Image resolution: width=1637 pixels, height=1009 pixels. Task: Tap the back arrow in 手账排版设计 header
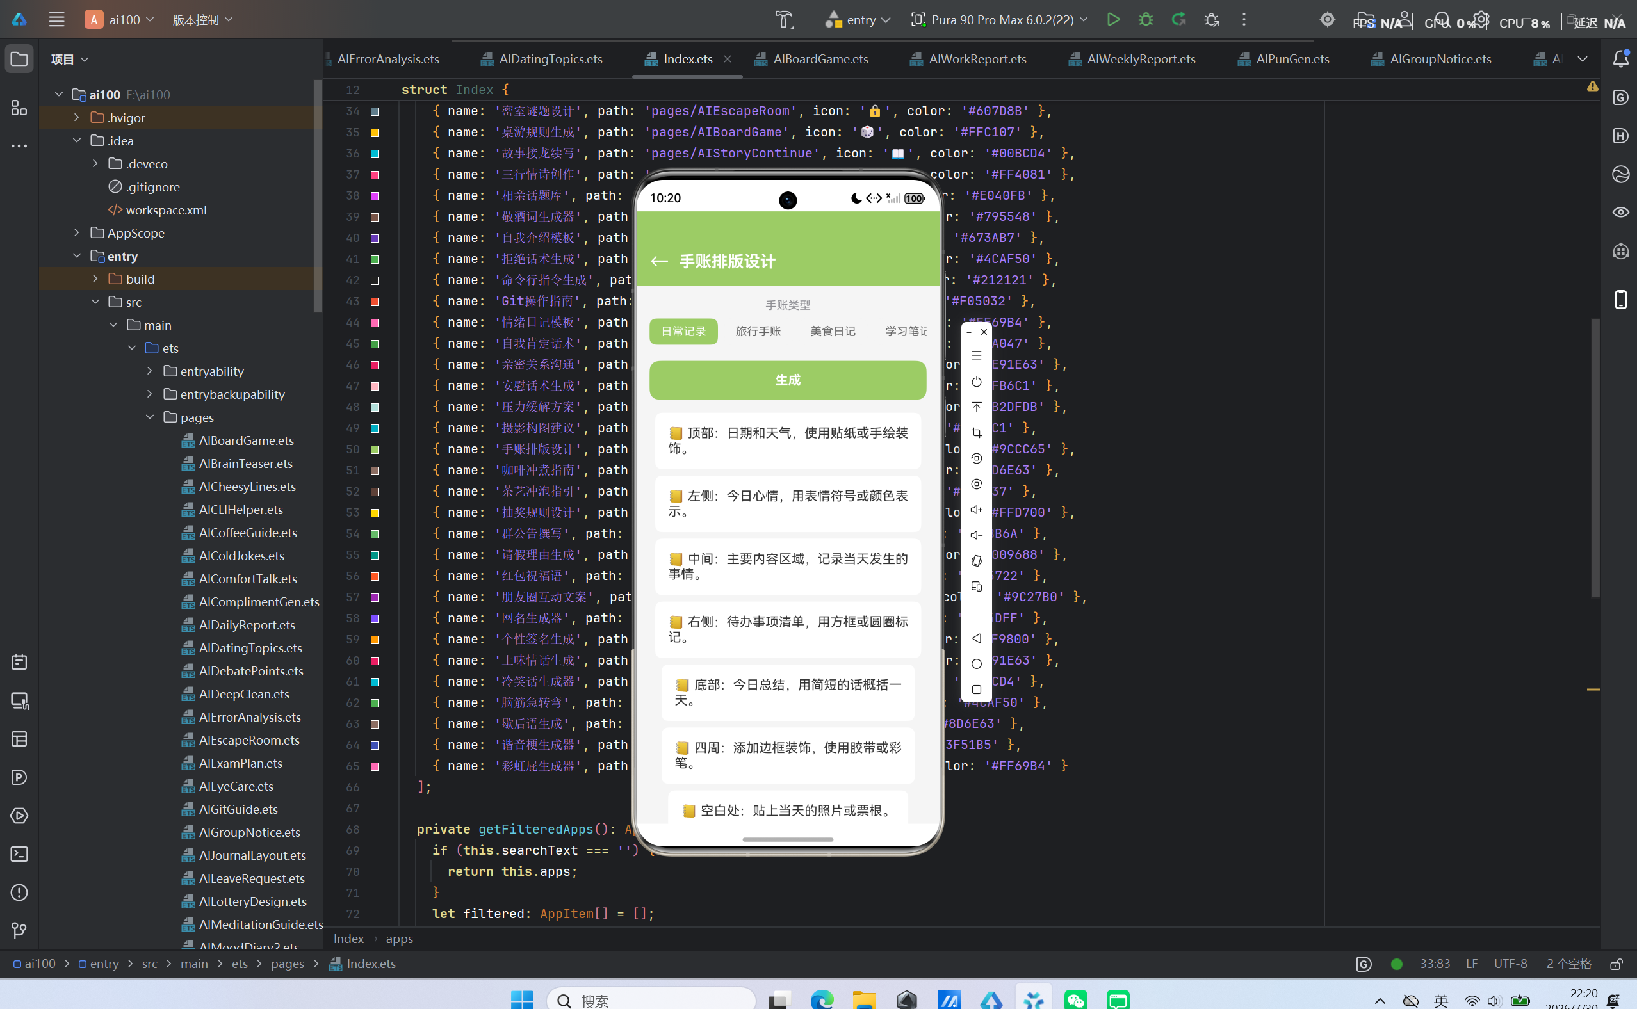pyautogui.click(x=659, y=262)
